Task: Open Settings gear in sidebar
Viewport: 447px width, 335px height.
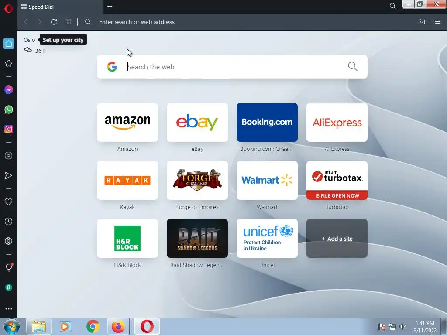Action: [x=9, y=241]
